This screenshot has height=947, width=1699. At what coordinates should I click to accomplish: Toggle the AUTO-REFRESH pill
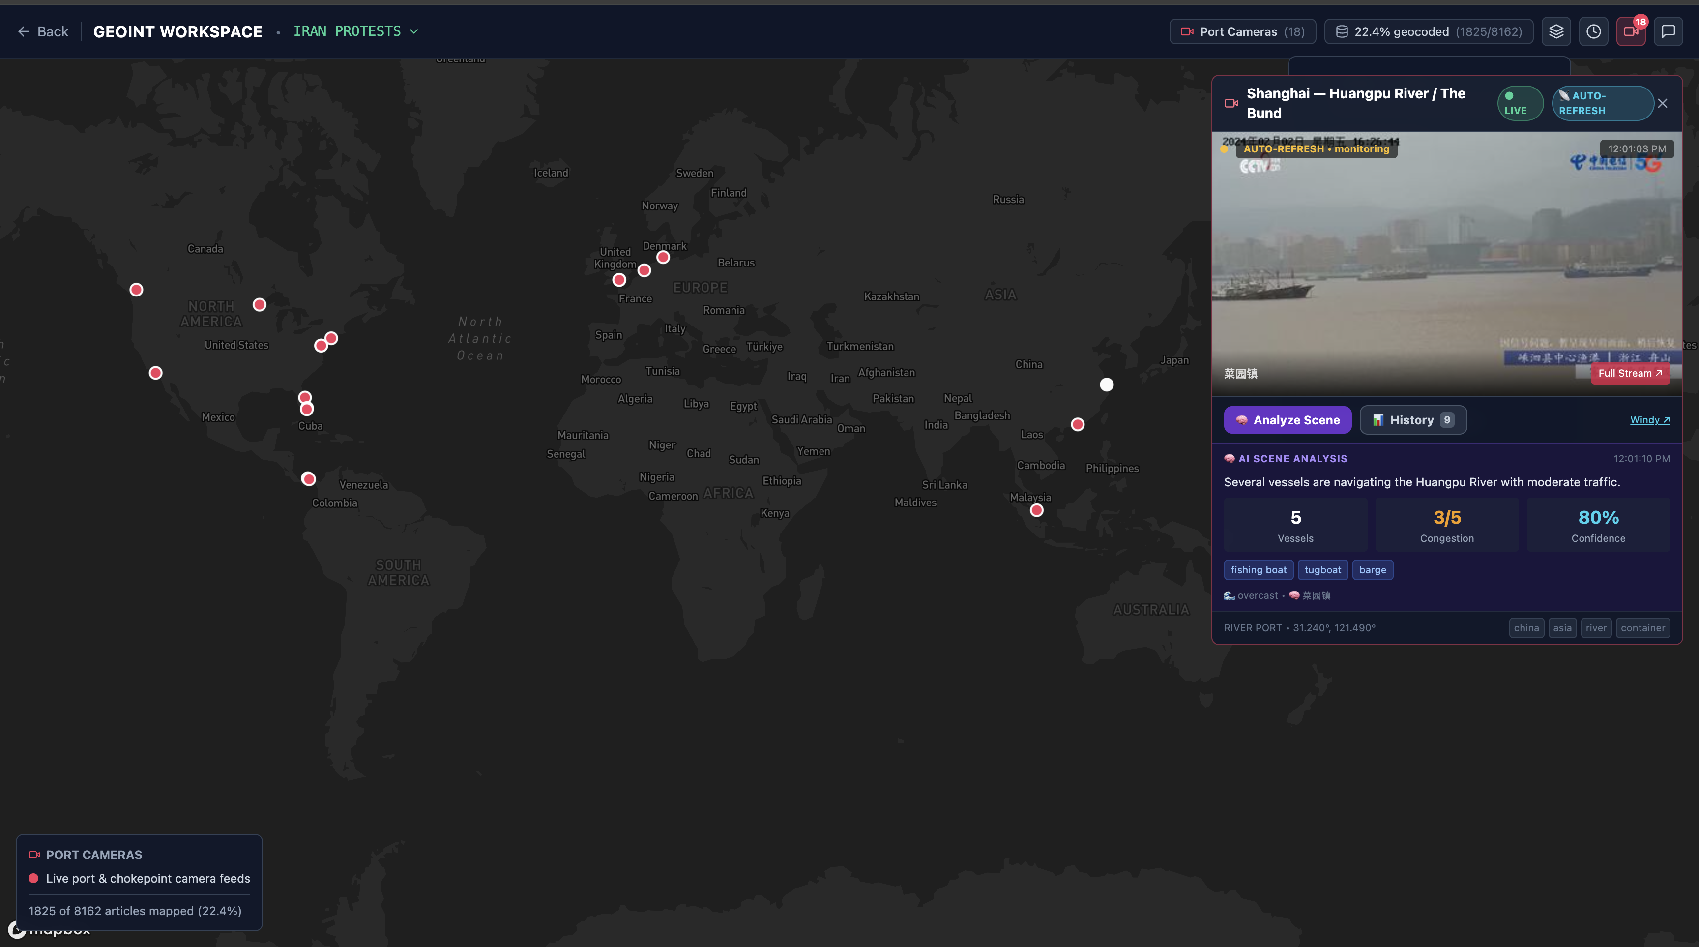click(1602, 104)
